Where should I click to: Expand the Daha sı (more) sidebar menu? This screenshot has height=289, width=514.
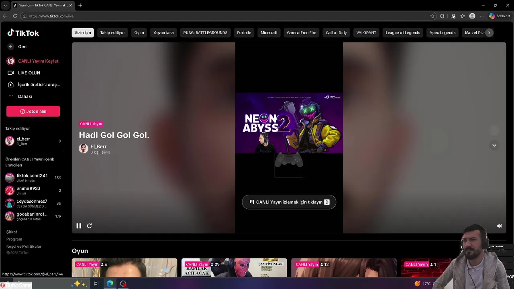click(20, 96)
